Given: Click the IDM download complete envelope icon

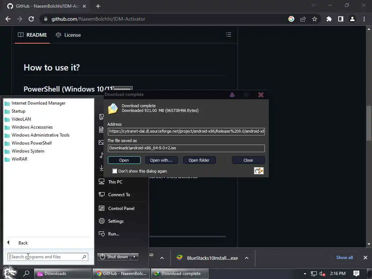Looking at the screenshot, I should (x=113, y=108).
